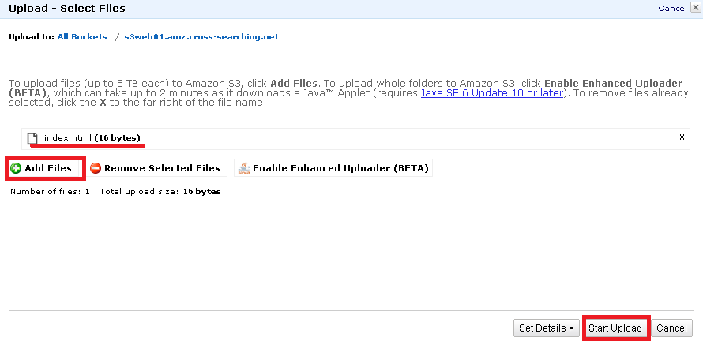Click the Upload - Select Files dialog title

pos(66,9)
